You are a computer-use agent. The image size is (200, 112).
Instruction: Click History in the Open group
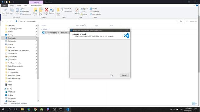[x=84, y=15]
